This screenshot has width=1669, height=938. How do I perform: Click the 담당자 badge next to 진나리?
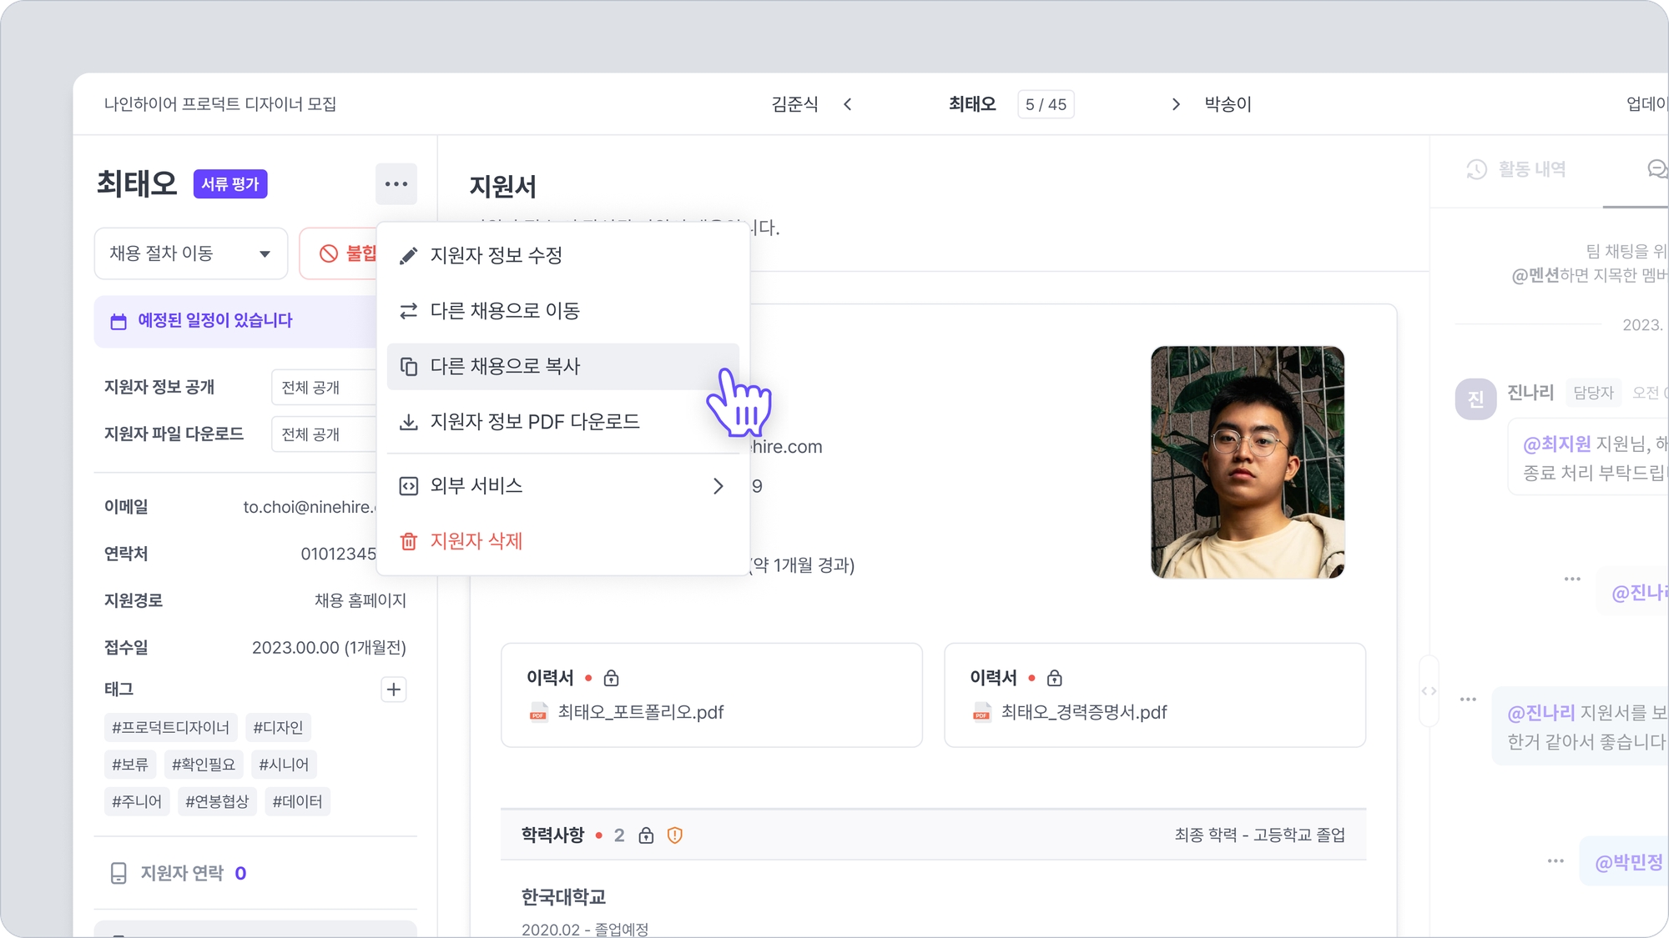point(1593,393)
